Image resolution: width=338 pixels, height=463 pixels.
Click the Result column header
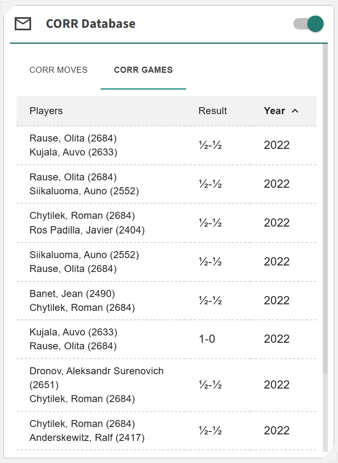coord(212,111)
